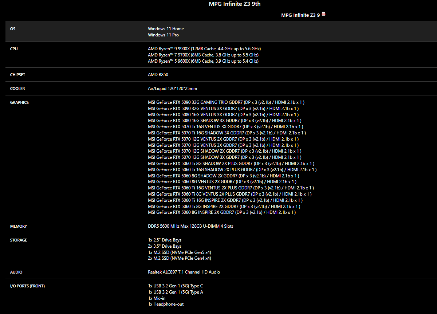This screenshot has width=437, height=314.
Task: Click the DDR5 5600 MHz memory spec
Action: pyautogui.click(x=190, y=226)
